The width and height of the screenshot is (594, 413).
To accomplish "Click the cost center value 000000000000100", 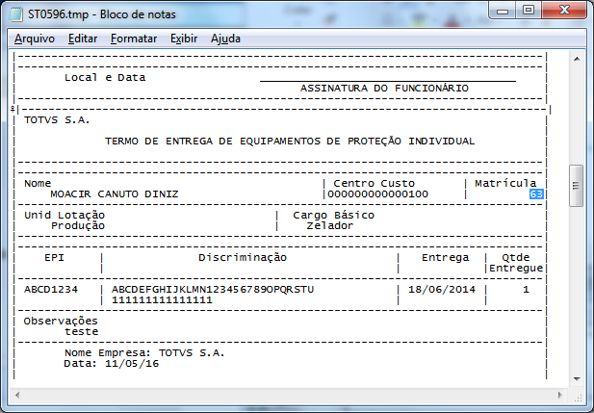I will click(x=377, y=194).
